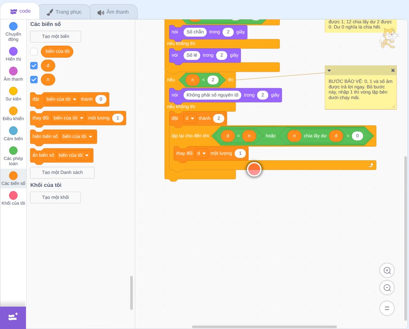Click Tạo một Danh sách button

coord(62,173)
